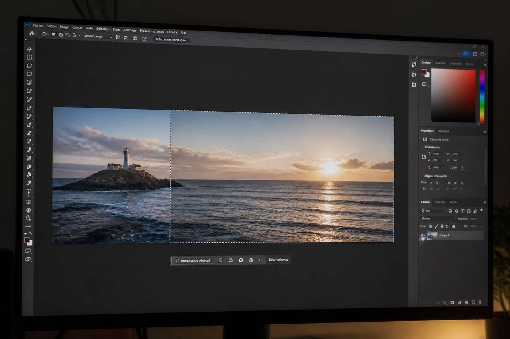510x339 pixels.
Task: Click the rainbow hue slider strip
Action: coord(482,97)
